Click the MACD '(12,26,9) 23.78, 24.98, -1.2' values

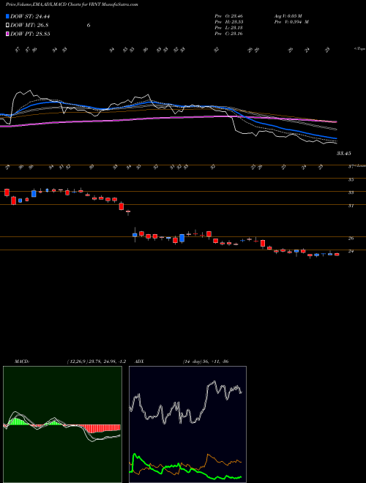(x=97, y=362)
